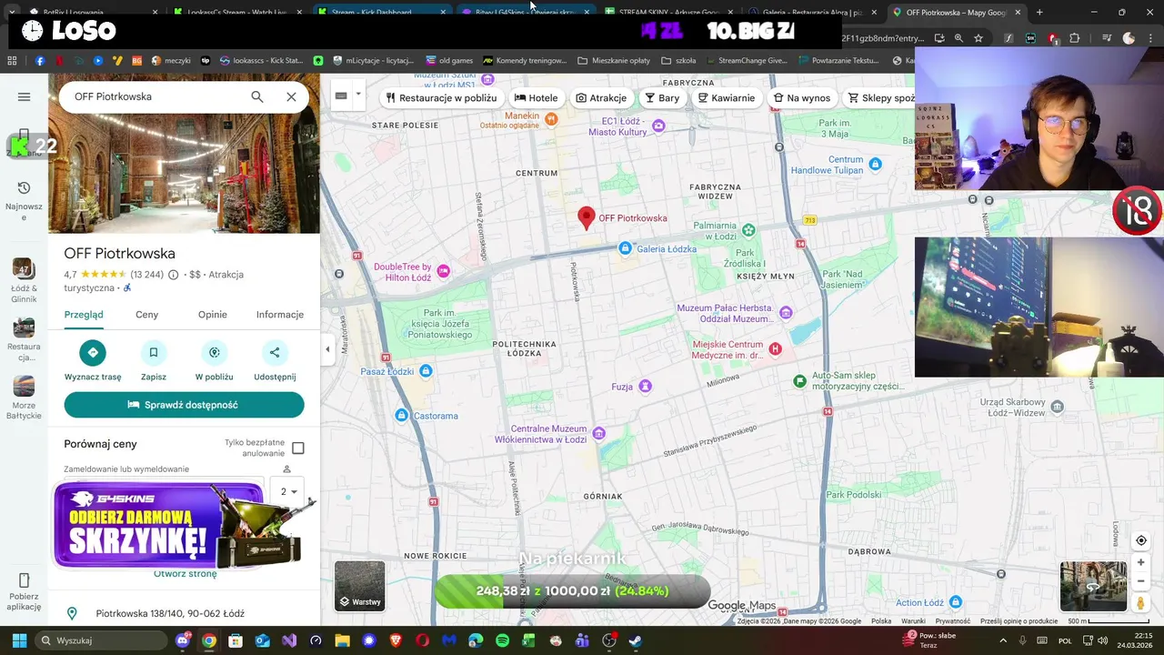Filter map by Restauracje w pobliżu
The width and height of the screenshot is (1164, 655).
441,98
